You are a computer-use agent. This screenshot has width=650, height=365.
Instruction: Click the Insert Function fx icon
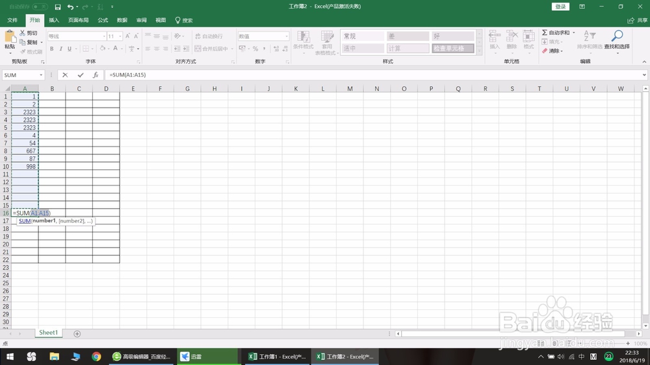(x=96, y=75)
